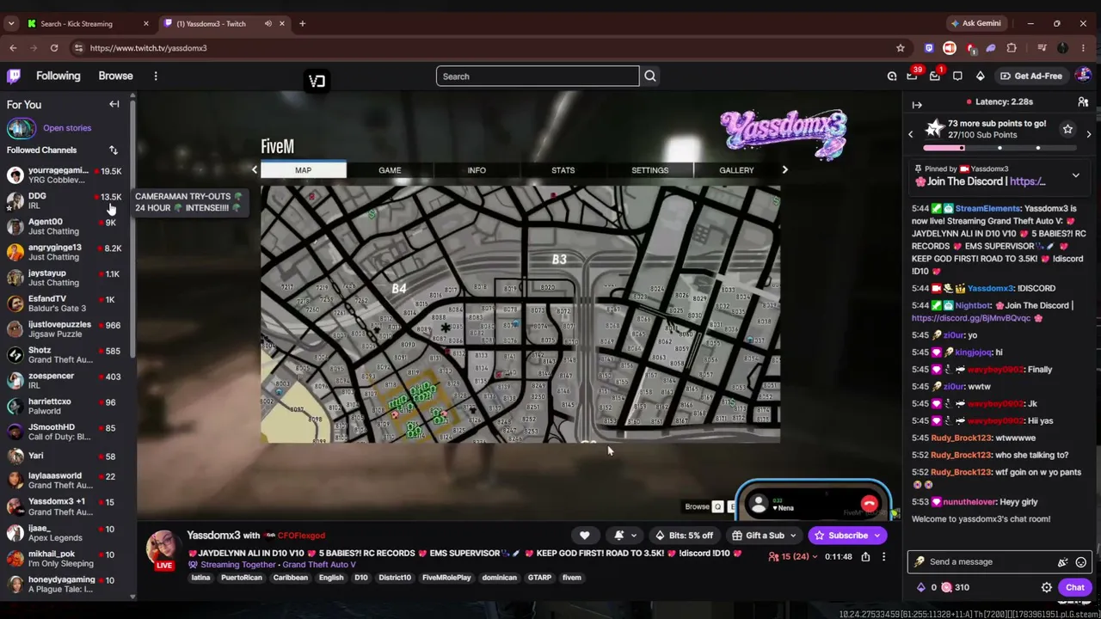Open the Bits: 5% off menu

pos(683,536)
